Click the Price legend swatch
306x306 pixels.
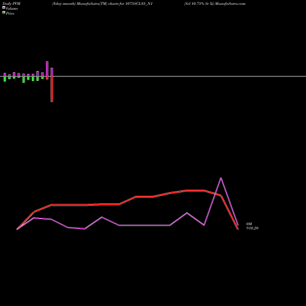(x=4, y=12)
